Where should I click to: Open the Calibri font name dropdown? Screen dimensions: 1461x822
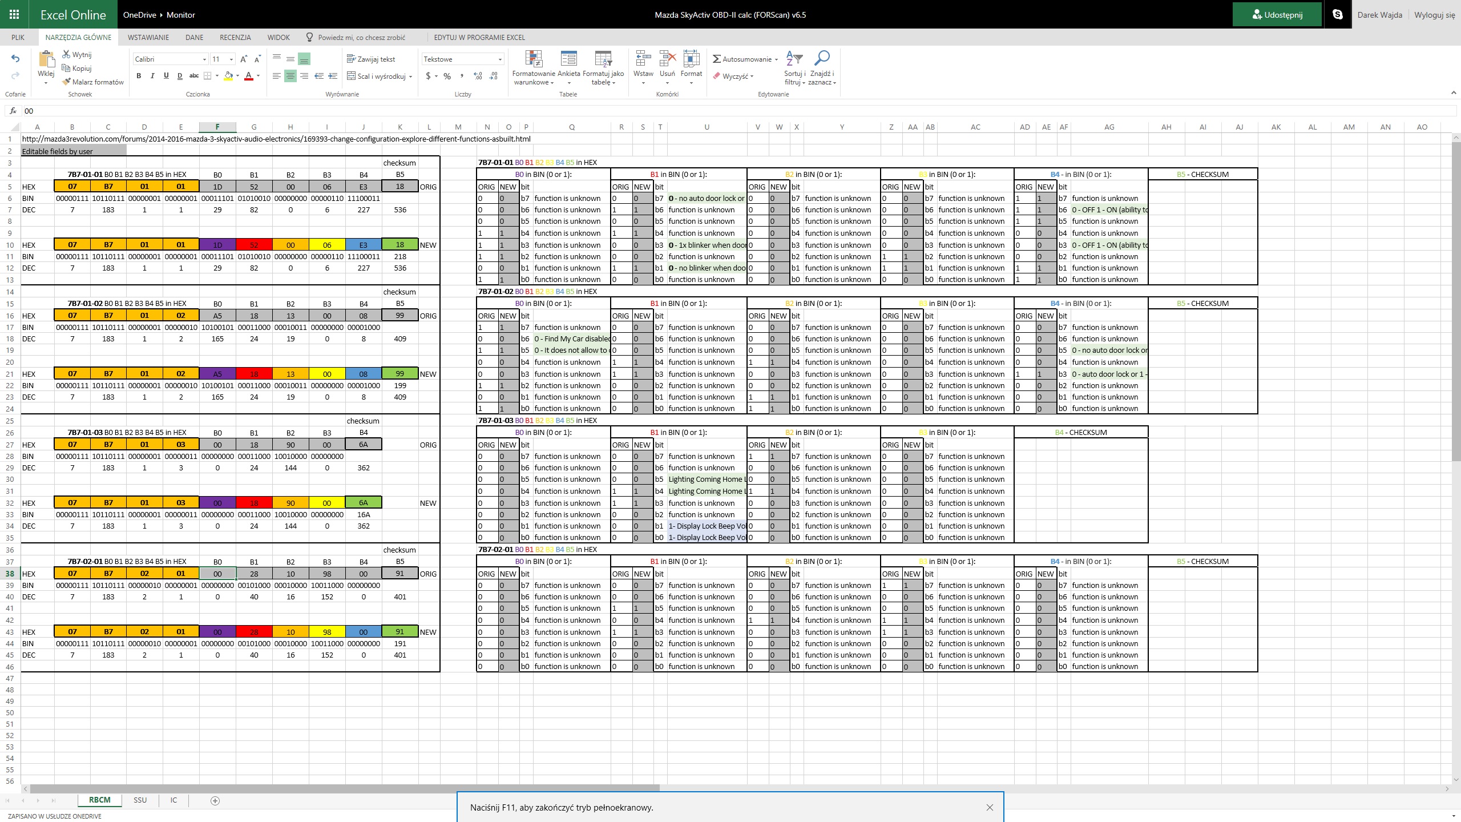click(204, 59)
